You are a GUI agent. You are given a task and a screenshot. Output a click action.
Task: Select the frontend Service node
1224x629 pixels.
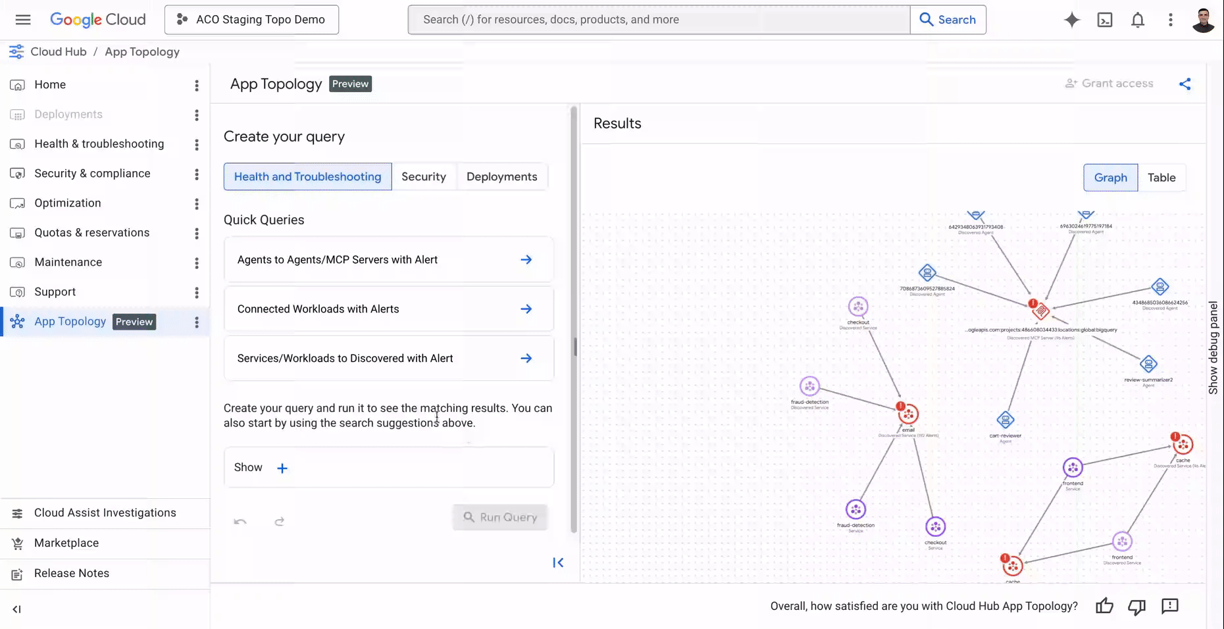(1073, 468)
